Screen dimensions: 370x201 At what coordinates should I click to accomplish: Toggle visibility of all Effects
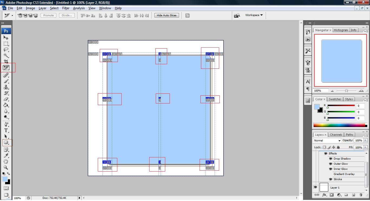point(326,154)
